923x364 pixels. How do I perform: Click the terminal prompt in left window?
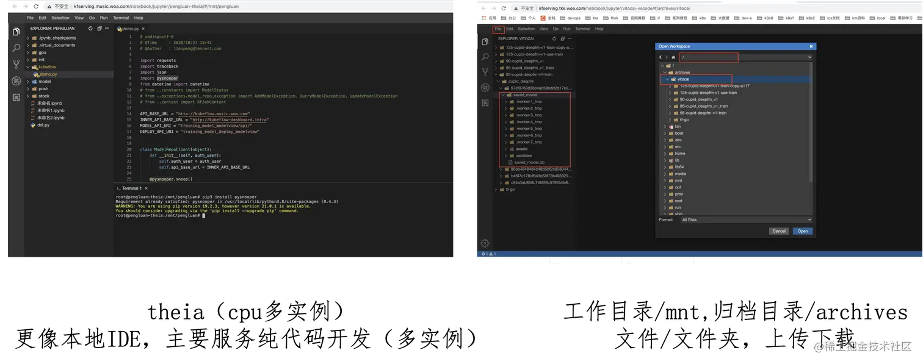(159, 216)
